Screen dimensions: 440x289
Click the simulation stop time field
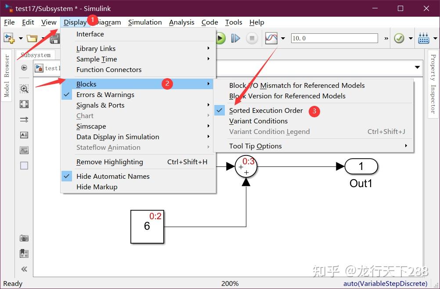pos(335,38)
